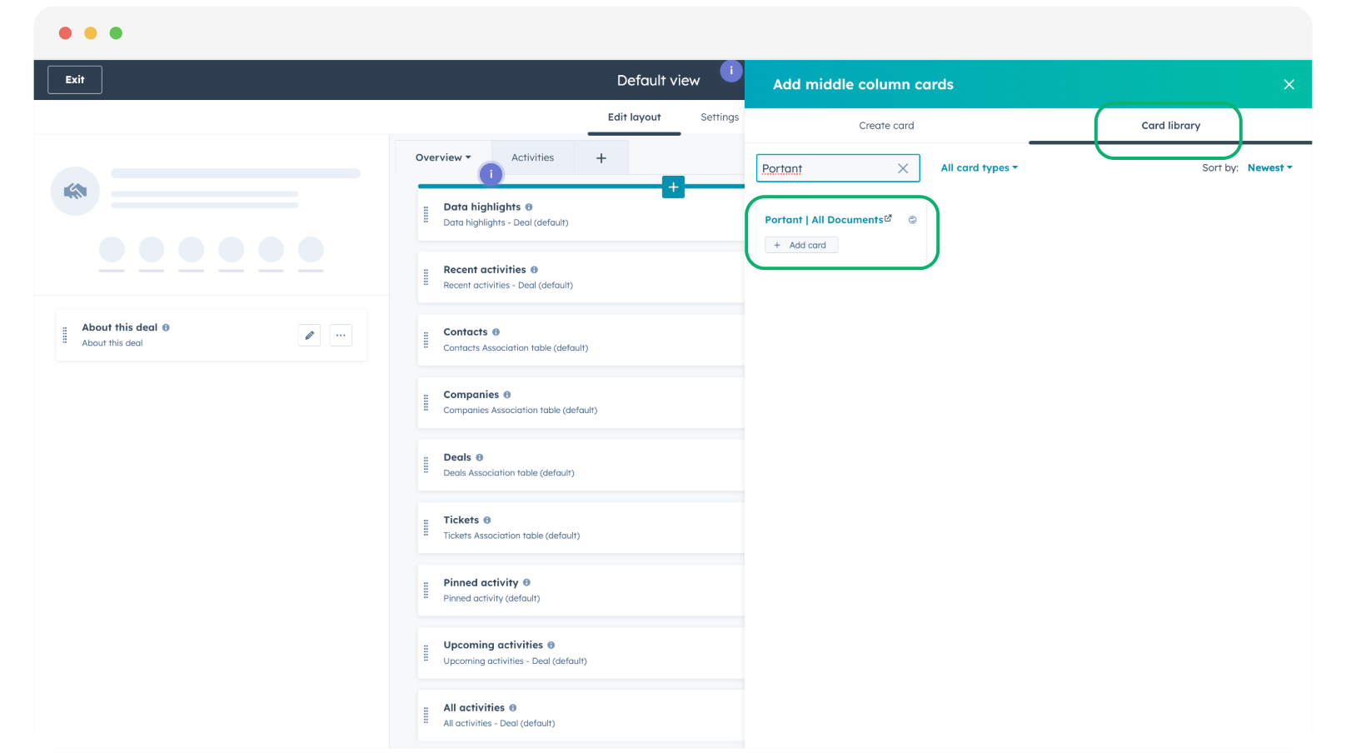Viewport: 1346px width, 753px height.
Task: Click the pencil edit icon on About this deal
Action: 309,335
